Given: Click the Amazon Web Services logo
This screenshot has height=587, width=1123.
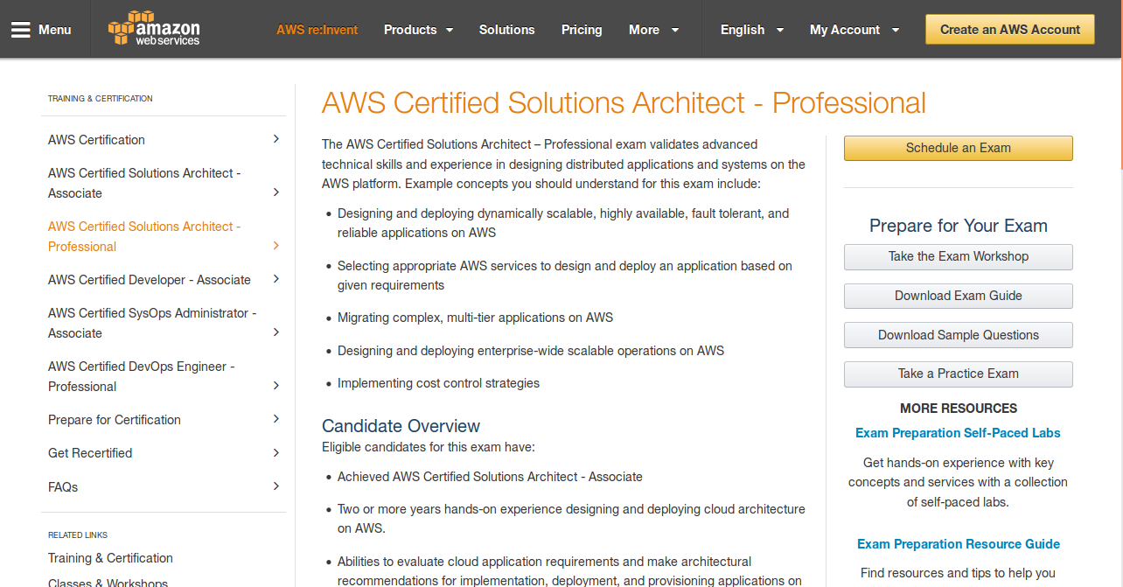Looking at the screenshot, I should click(154, 29).
